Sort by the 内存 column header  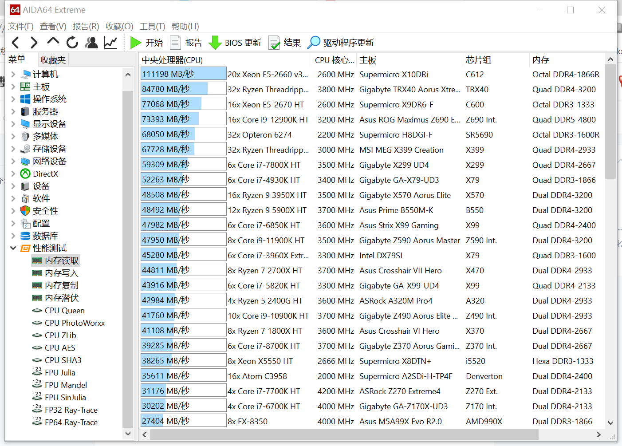tap(567, 60)
